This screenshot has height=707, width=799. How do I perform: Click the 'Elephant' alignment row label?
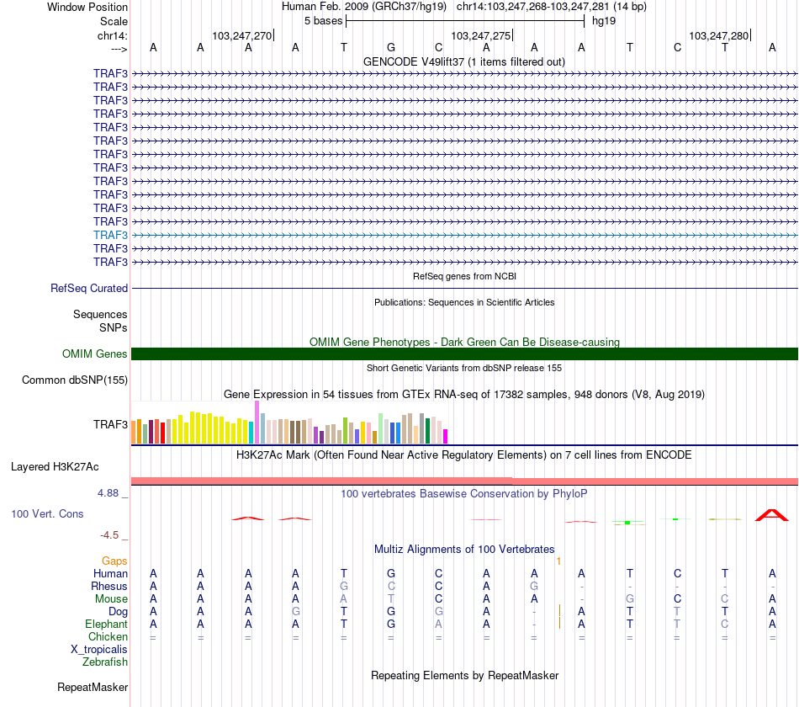coord(106,625)
